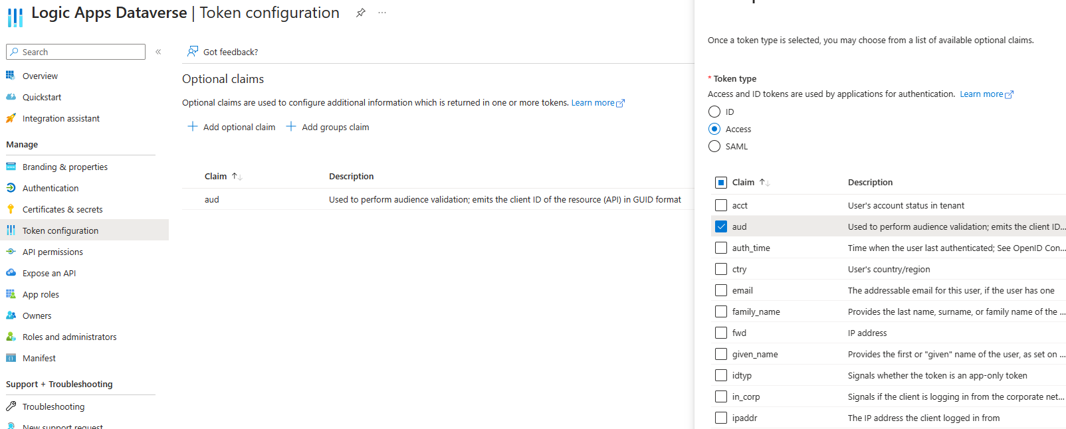Collapse the sidebar with double chevron
The width and height of the screenshot is (1066, 429).
tap(158, 52)
